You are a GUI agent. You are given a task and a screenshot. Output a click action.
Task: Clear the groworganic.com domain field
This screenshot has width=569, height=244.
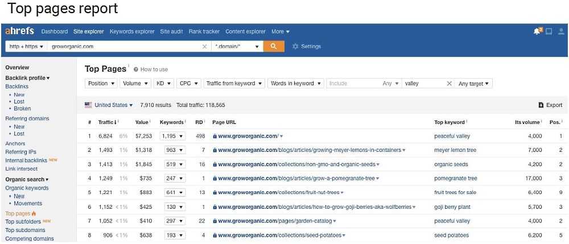click(x=205, y=47)
